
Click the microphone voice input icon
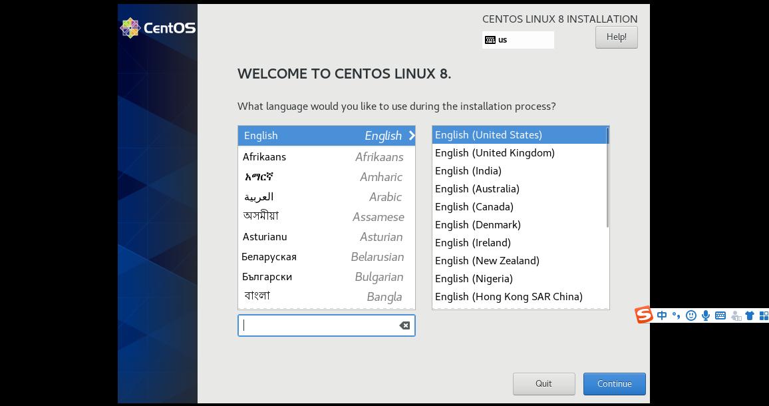point(706,315)
